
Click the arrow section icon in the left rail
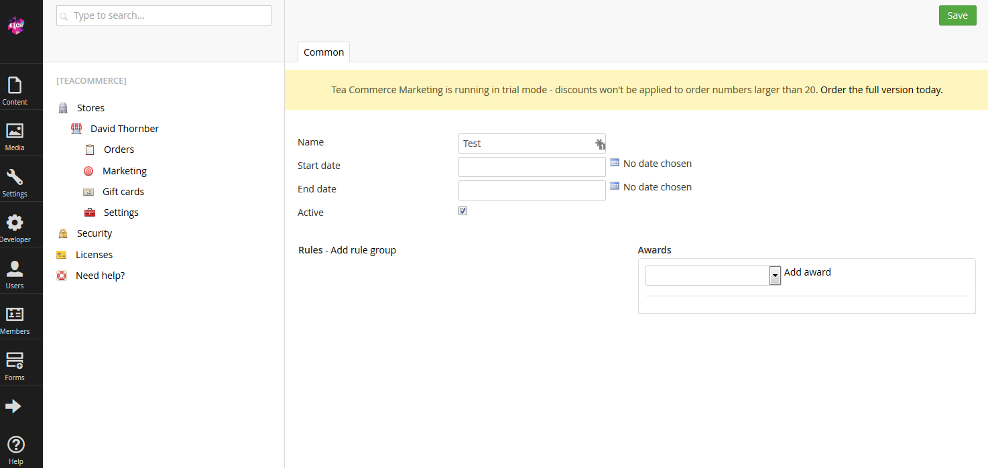click(13, 406)
